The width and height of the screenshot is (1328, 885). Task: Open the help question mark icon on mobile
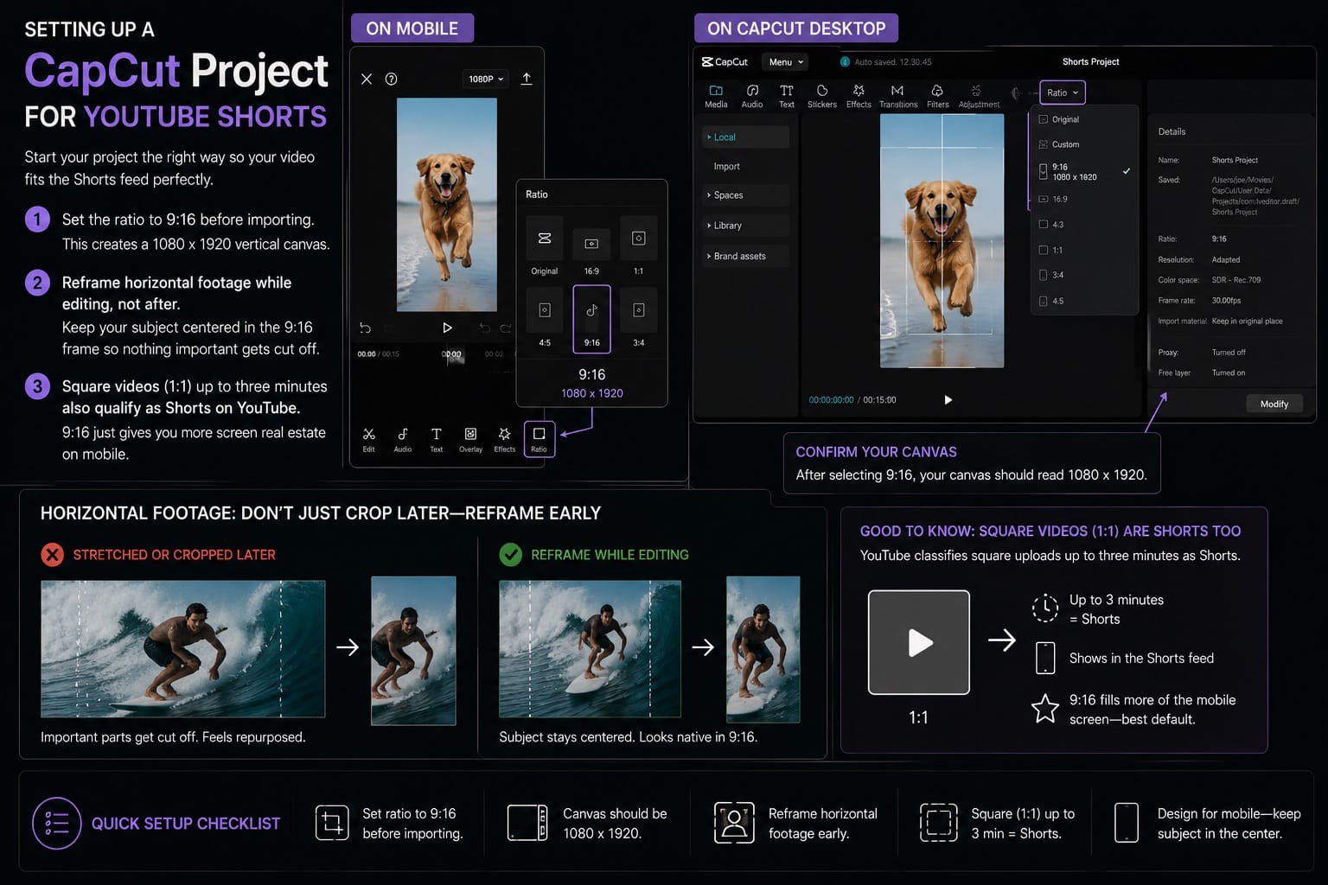391,79
